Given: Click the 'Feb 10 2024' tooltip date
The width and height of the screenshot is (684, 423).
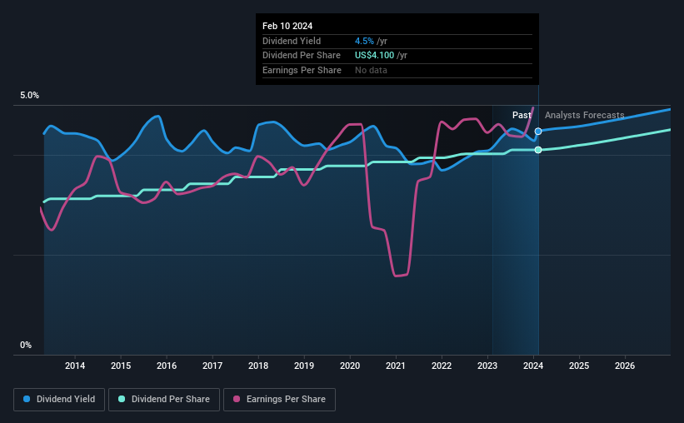Looking at the screenshot, I should point(287,26).
